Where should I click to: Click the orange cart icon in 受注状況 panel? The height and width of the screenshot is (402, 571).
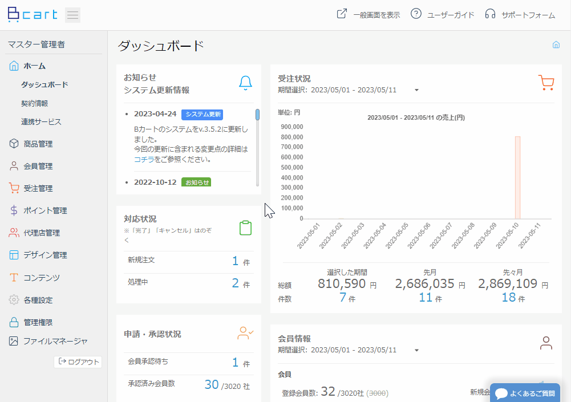[x=546, y=83]
